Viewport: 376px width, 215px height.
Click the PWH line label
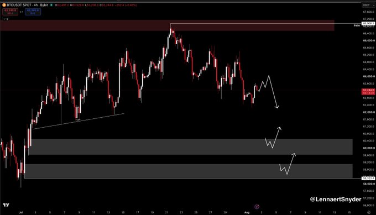tap(357, 25)
